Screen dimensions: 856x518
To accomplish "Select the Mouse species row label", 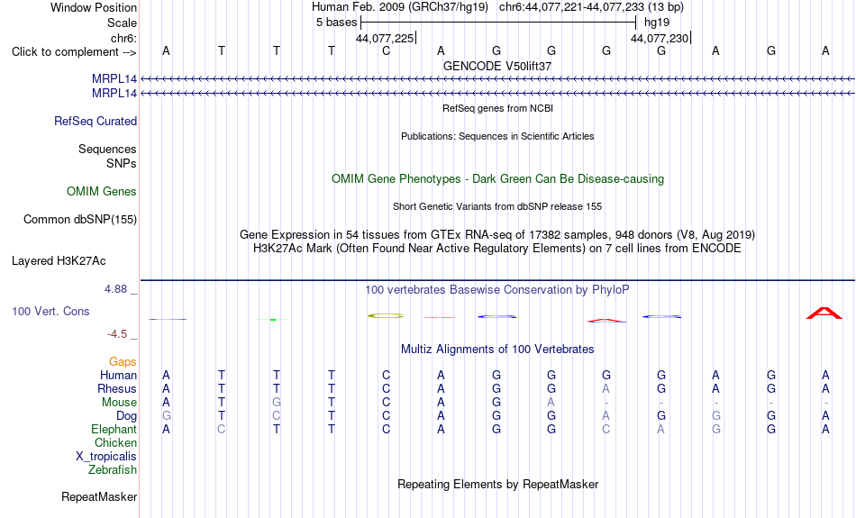I will (x=119, y=403).
